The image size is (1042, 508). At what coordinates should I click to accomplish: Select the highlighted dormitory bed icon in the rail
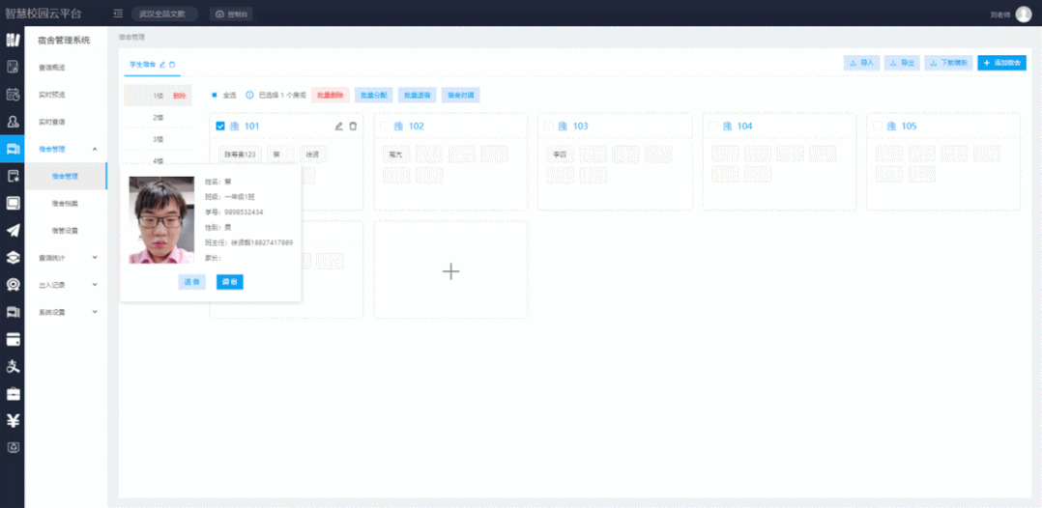13,149
